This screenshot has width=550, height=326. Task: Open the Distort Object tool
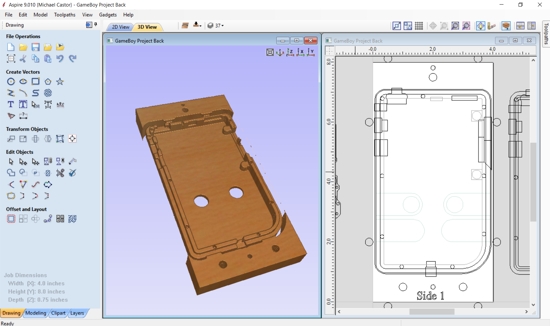60,139
